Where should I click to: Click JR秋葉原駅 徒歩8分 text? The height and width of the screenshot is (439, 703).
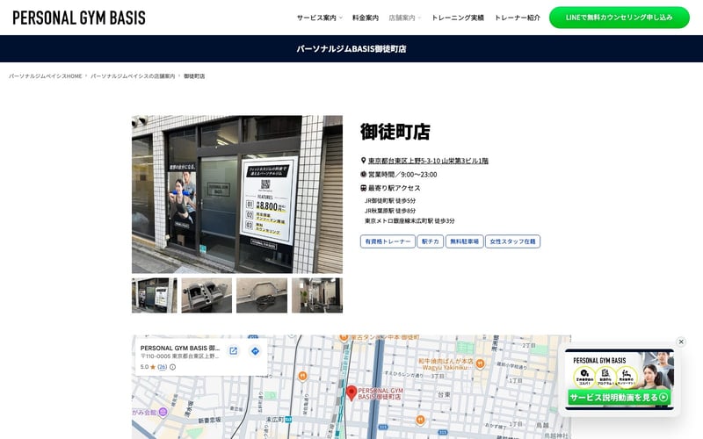point(390,211)
